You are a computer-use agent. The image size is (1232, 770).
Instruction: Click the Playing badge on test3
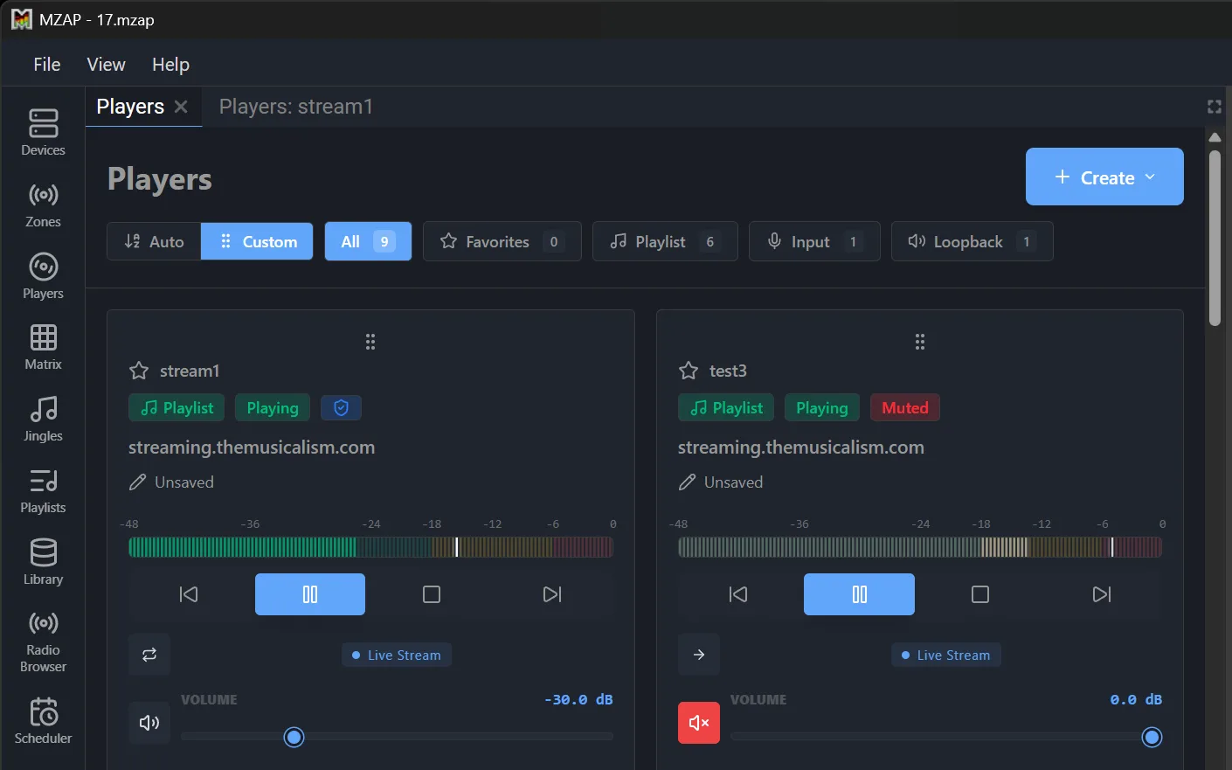(x=822, y=407)
